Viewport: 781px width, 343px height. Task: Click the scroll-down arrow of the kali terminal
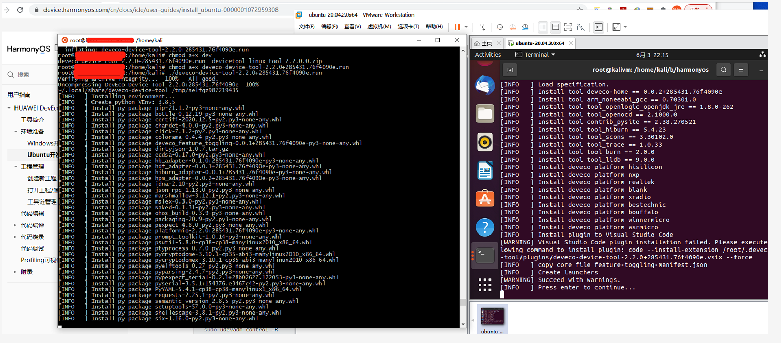[463, 323]
